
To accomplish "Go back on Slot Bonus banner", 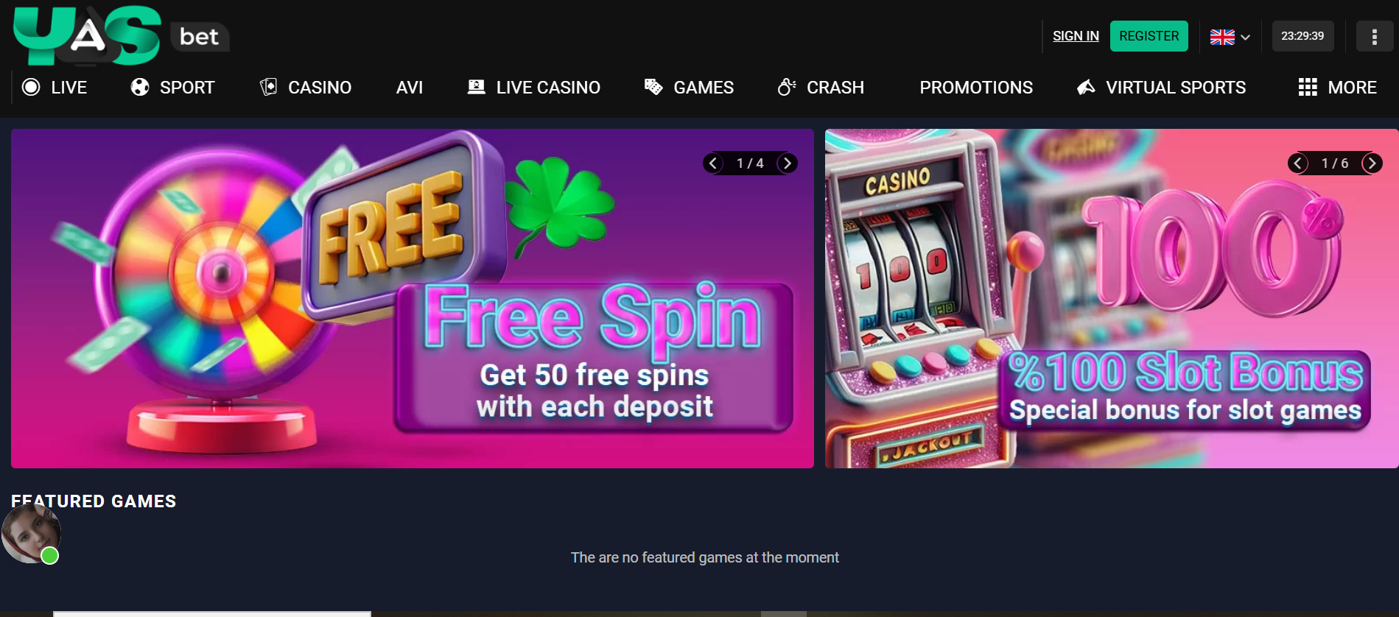I will tap(1298, 163).
